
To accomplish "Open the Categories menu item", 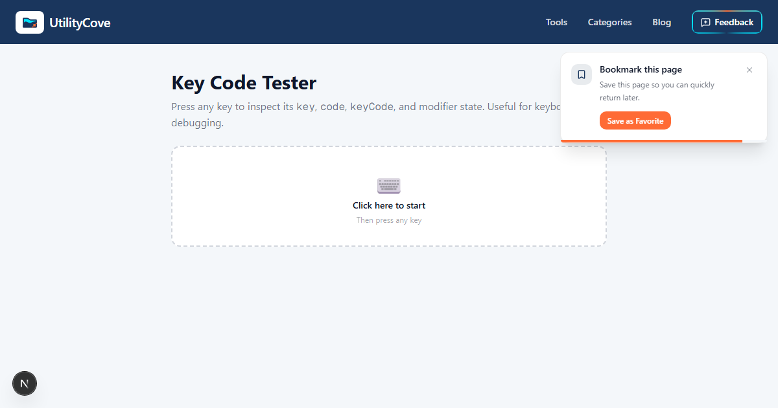I will point(609,22).
